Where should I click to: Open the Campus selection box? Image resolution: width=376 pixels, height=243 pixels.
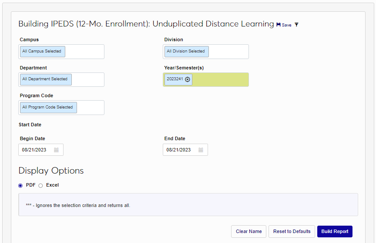pyautogui.click(x=61, y=52)
